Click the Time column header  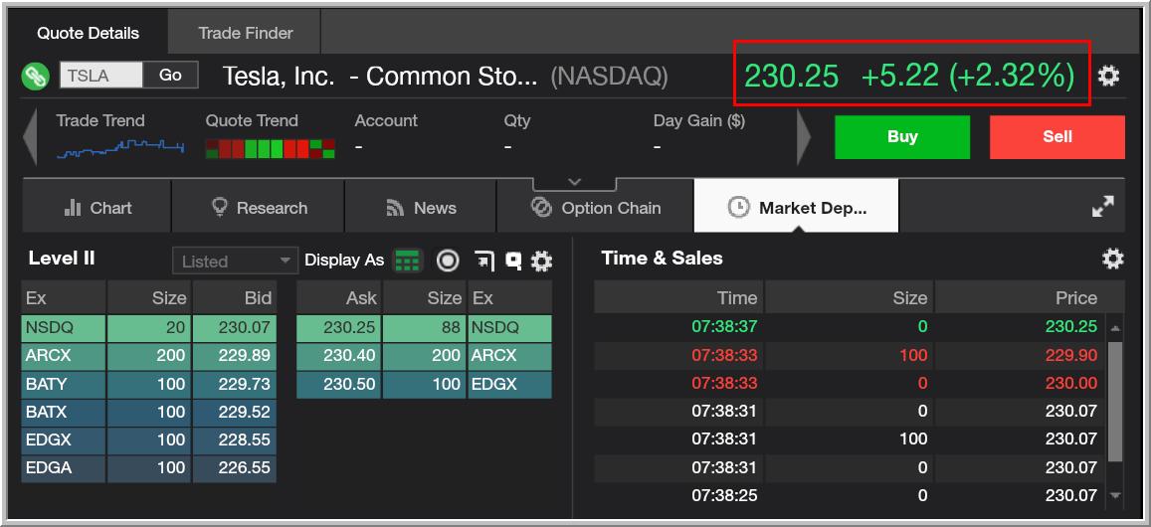pos(679,297)
